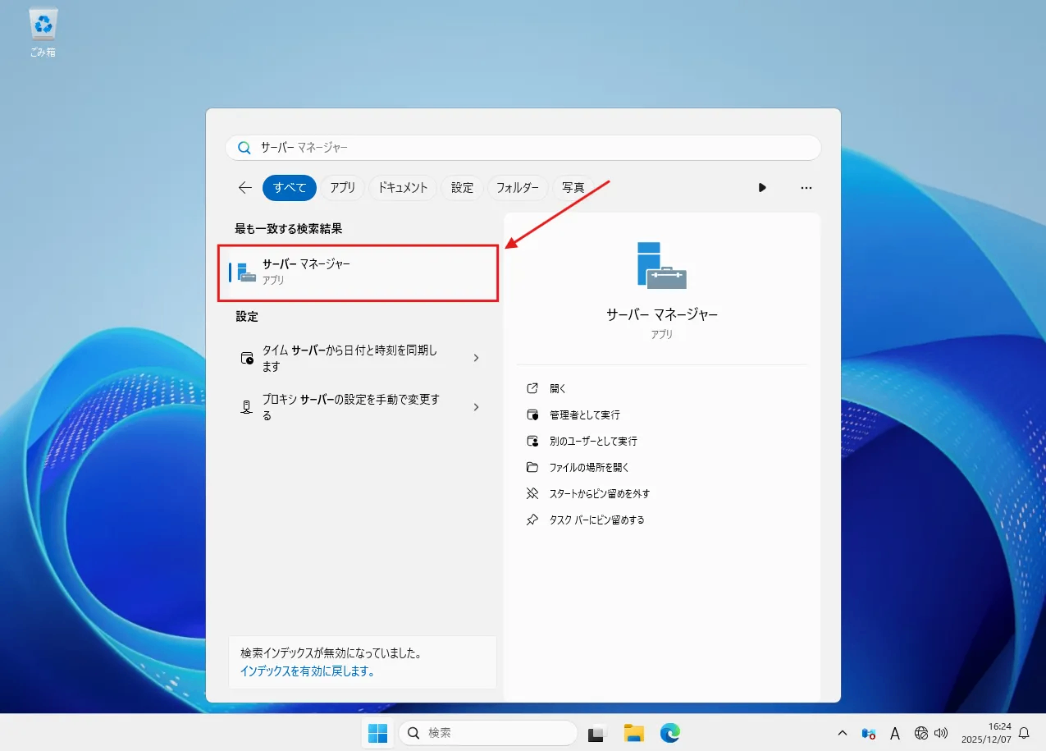Open the three-dot more options menu
Screen dimensions: 1046x751
pyautogui.click(x=806, y=188)
